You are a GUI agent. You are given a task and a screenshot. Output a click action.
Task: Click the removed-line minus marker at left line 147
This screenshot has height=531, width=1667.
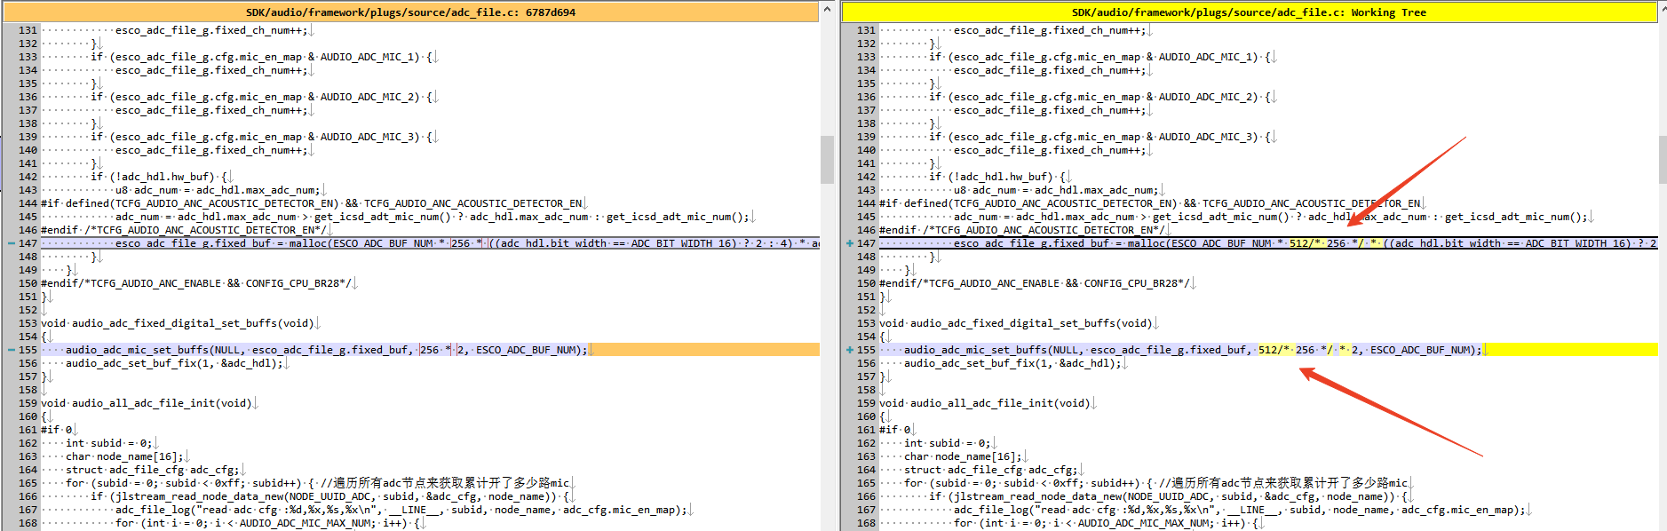11,243
